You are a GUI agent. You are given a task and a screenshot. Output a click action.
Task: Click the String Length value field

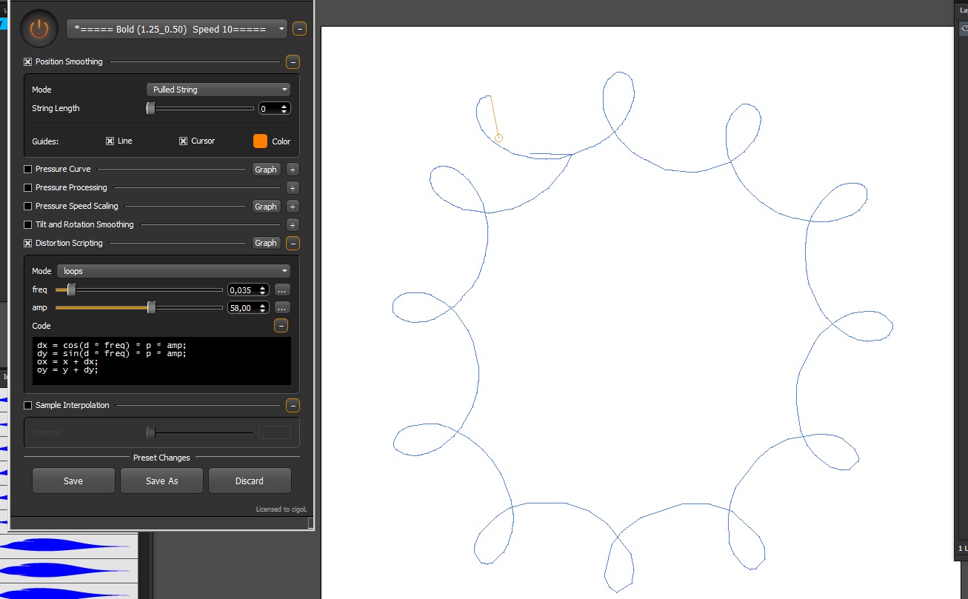269,108
